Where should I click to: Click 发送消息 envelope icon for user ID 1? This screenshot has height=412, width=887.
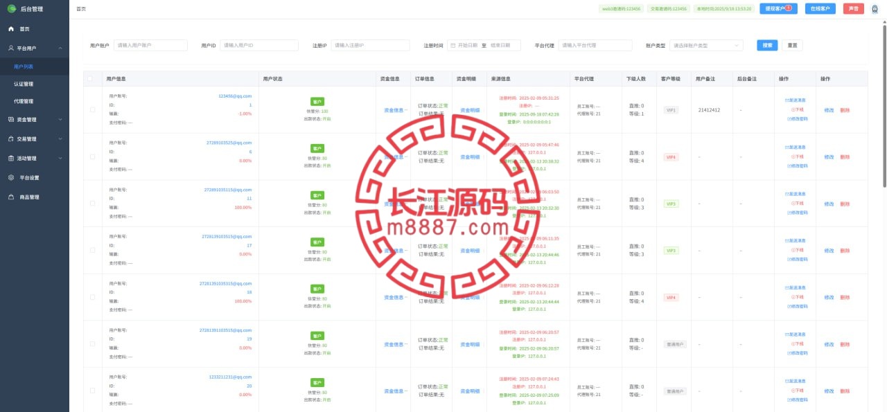click(x=787, y=100)
